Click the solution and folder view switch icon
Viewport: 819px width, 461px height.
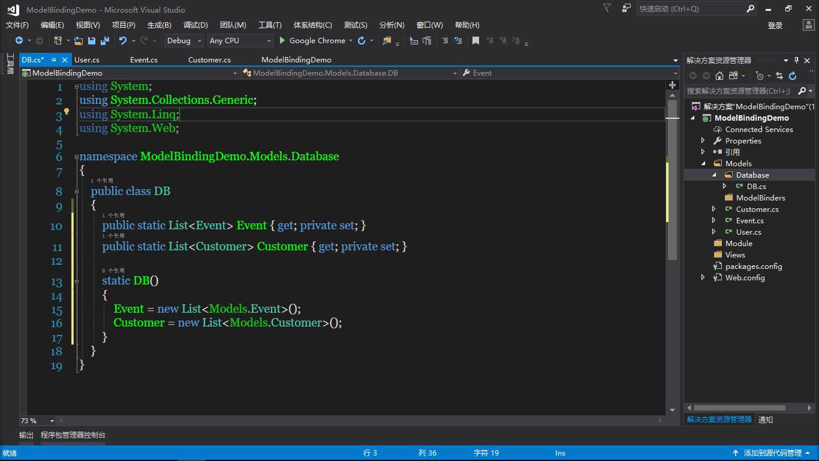click(733, 76)
